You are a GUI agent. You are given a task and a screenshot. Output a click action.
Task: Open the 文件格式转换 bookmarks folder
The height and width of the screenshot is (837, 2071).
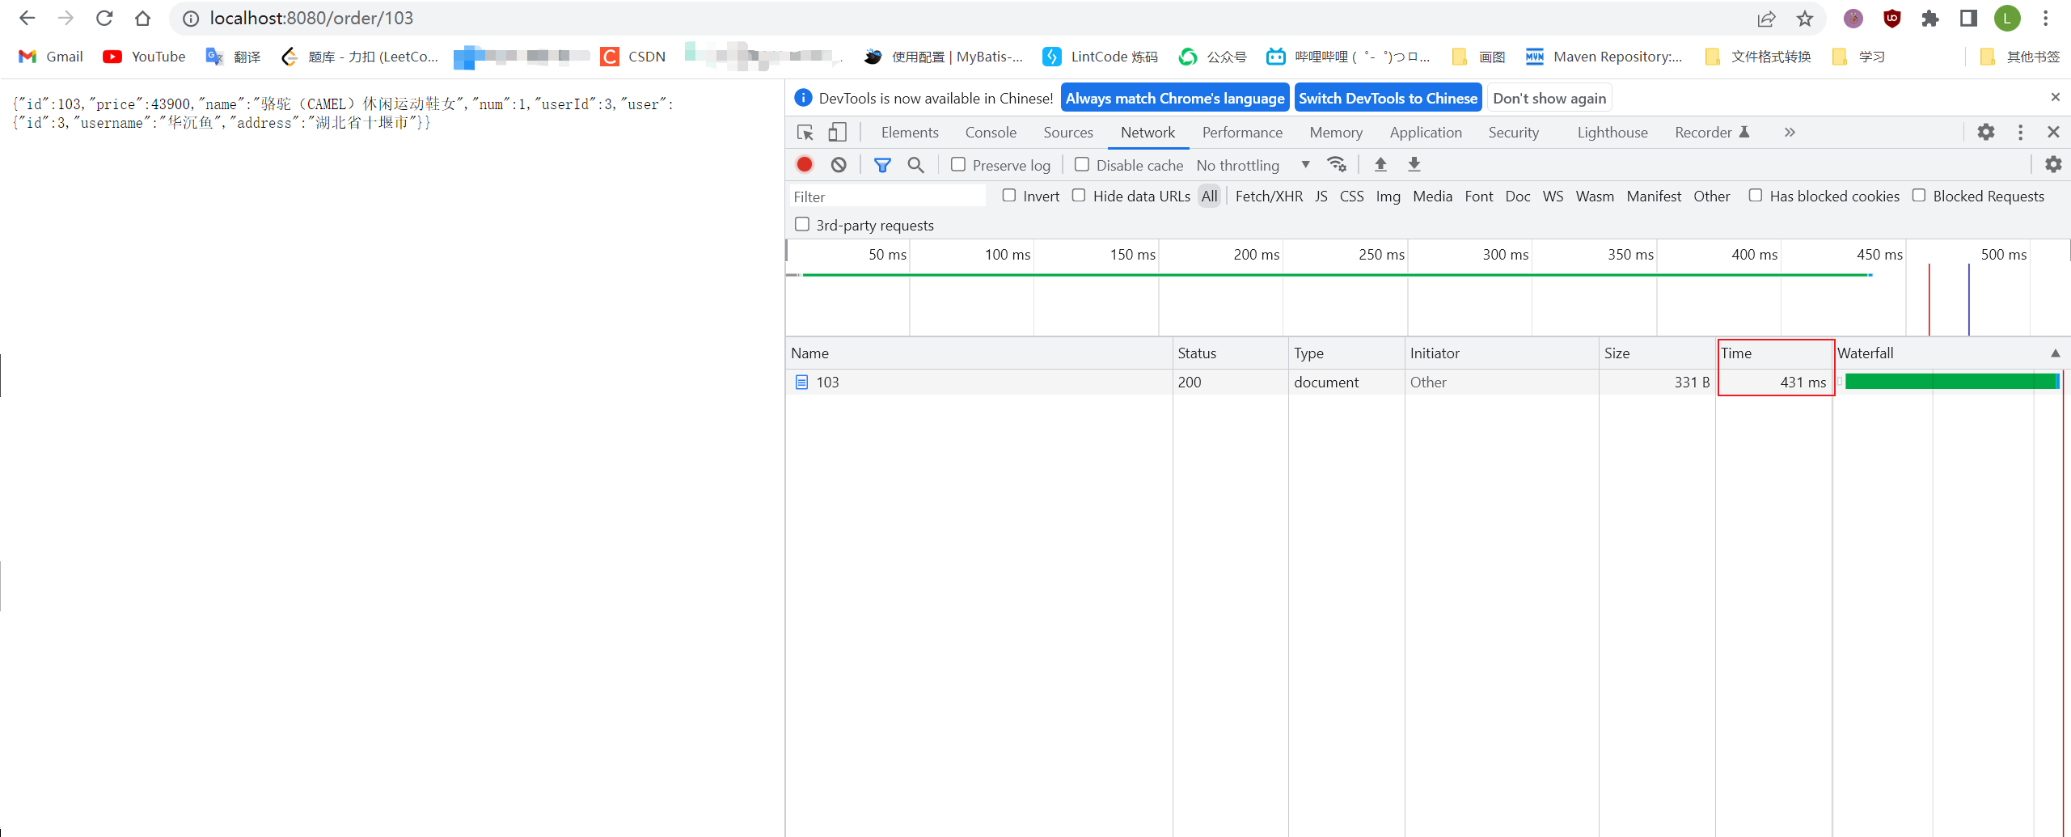click(x=1758, y=57)
